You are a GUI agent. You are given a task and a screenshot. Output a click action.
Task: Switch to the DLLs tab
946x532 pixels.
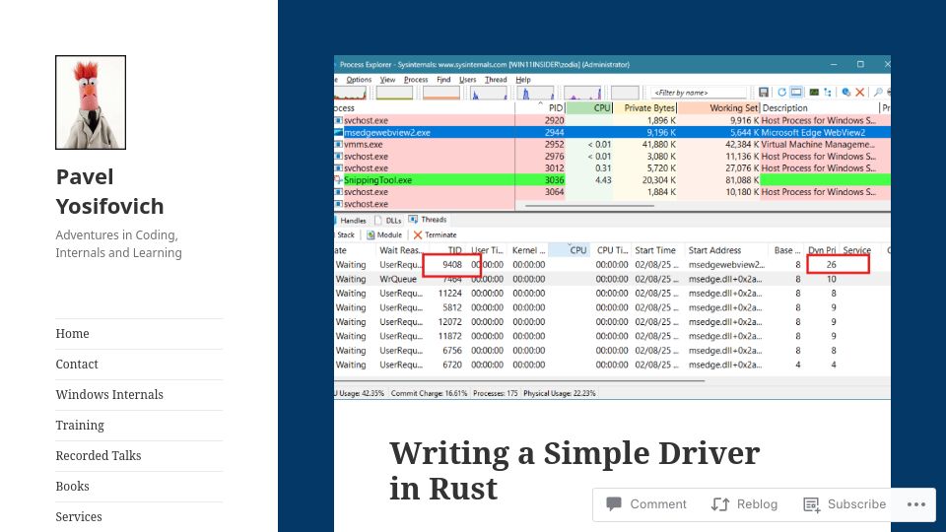[388, 220]
